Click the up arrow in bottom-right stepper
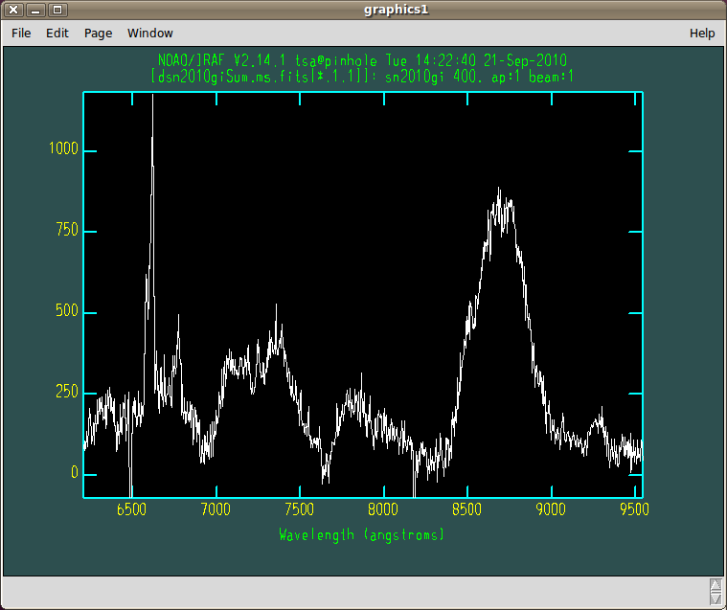 tap(715, 583)
